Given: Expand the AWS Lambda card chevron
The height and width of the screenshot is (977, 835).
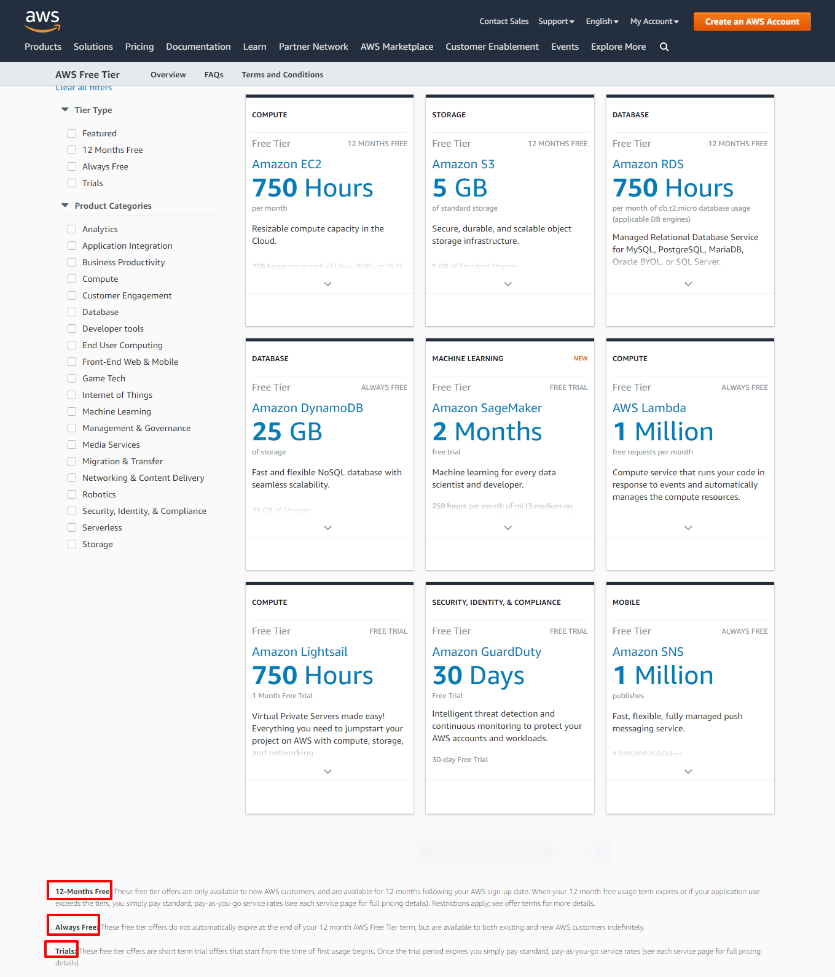Looking at the screenshot, I should click(688, 527).
